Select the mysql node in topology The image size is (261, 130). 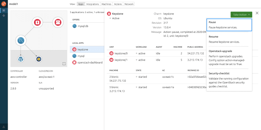tap(21, 40)
